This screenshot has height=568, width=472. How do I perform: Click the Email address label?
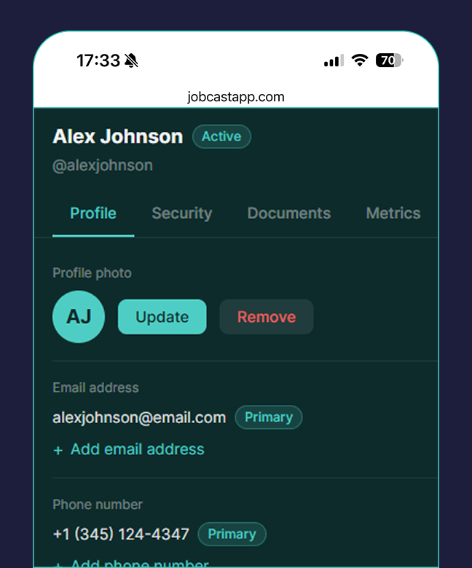95,387
